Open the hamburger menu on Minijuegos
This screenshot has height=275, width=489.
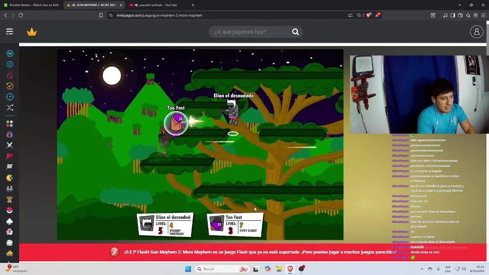click(10, 32)
